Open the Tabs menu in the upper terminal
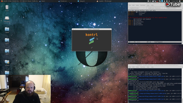 [x=148, y=5]
